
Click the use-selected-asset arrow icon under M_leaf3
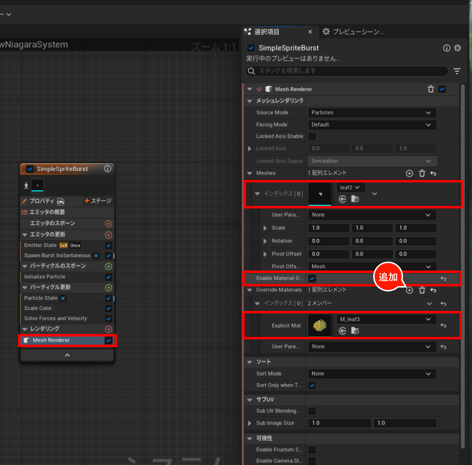pos(342,331)
